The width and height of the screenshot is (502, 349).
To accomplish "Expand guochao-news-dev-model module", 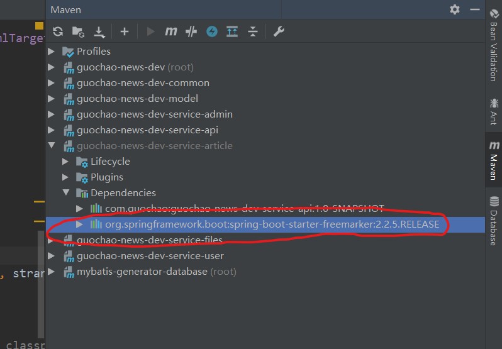I will click(x=51, y=98).
